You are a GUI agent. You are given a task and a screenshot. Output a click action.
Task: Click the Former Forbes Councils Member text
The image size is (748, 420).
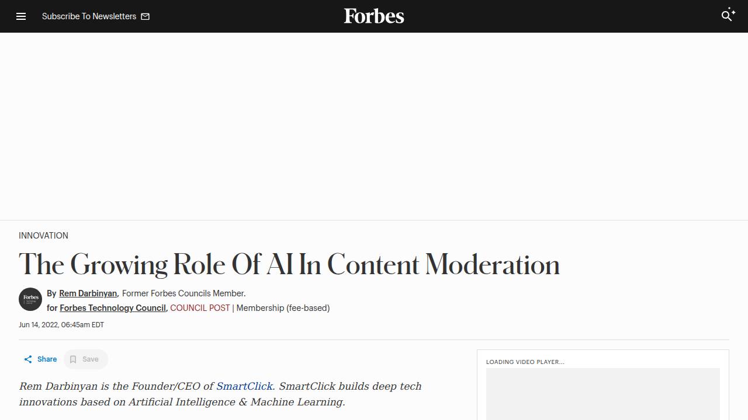[183, 293]
